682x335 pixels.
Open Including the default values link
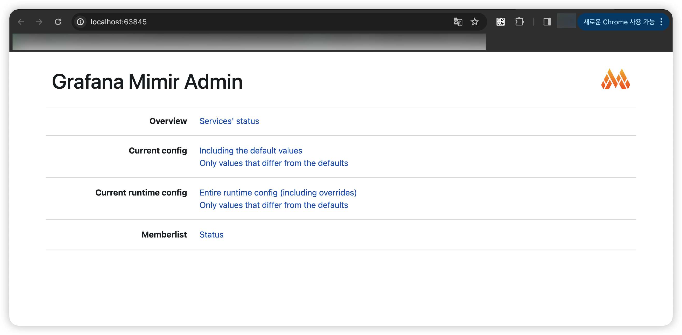pos(251,151)
